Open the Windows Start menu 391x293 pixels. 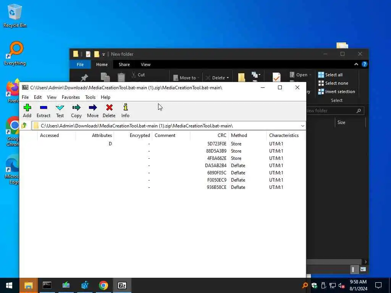point(9,285)
